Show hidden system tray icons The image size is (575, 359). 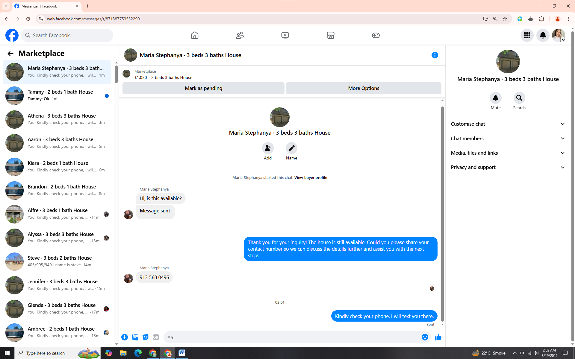[x=515, y=353]
